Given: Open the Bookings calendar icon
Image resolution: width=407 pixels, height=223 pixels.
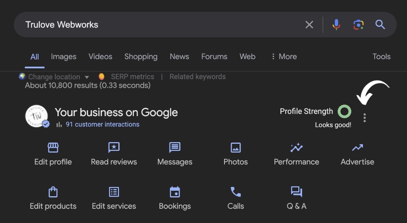Looking at the screenshot, I should 175,192.
